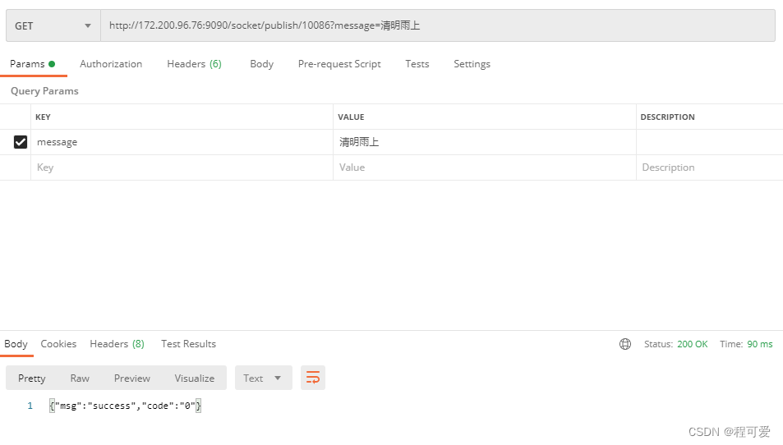Toggle the wrap lines icon
The height and width of the screenshot is (445, 783).
tap(313, 378)
